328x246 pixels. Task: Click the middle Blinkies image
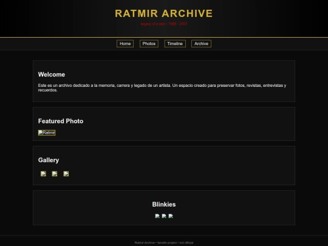164,216
